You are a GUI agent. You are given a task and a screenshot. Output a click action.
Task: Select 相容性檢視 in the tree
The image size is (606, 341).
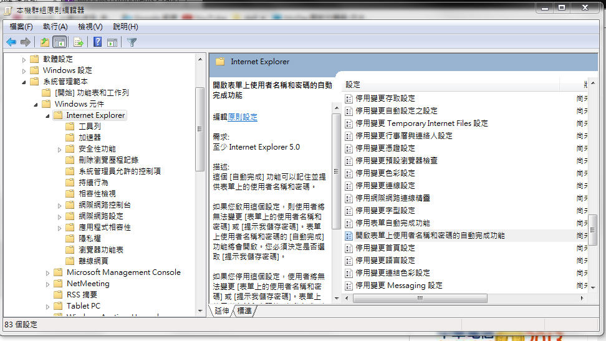(97, 193)
